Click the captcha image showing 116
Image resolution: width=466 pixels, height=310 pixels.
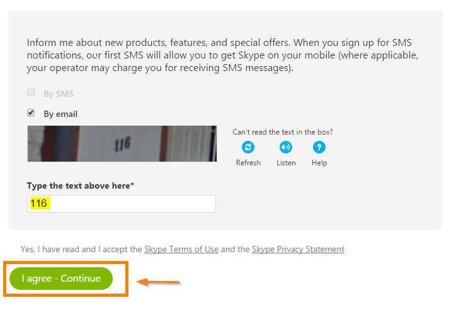[x=122, y=143]
